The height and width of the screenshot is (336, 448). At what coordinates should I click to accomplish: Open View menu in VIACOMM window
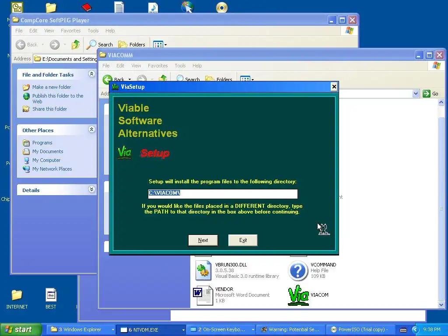(x=136, y=66)
